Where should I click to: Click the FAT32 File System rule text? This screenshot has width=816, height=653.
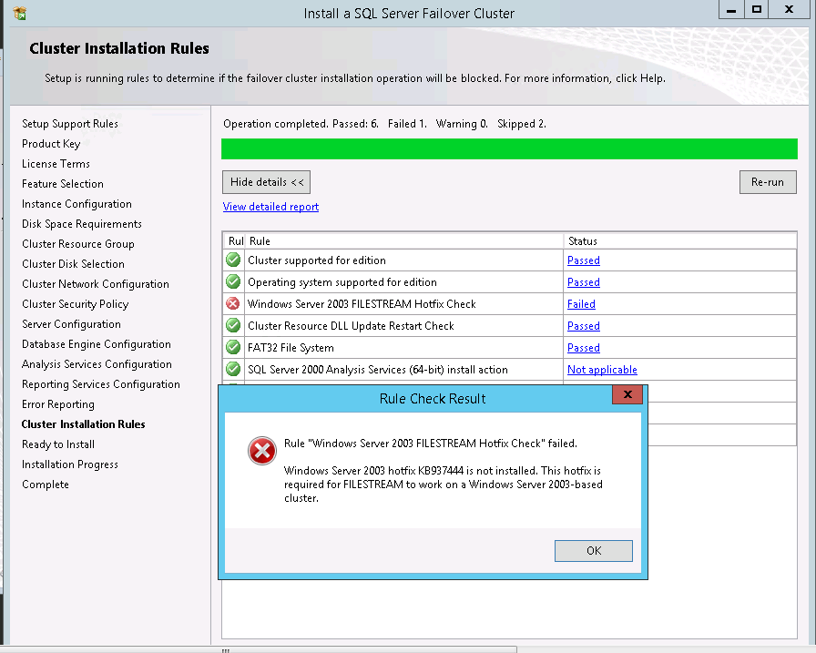point(291,348)
